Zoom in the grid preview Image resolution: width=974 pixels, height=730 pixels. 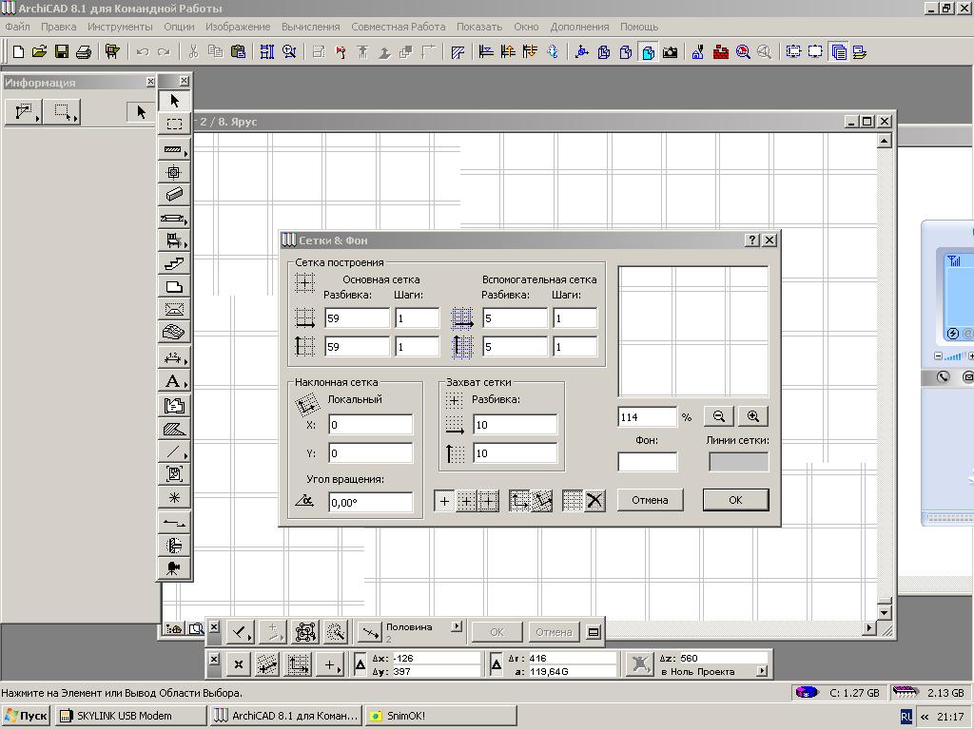point(753,416)
